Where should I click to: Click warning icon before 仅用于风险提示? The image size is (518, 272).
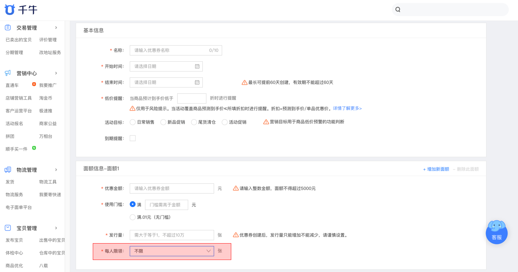[133, 108]
